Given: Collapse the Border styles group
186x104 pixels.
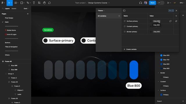Looking at the screenshot, I should 158,73.
